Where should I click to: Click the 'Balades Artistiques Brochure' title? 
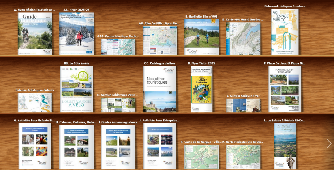coord(285,6)
